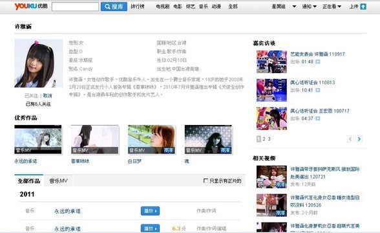The width and height of the screenshot is (380, 233).
Task: Open thumbnail for 王宏恩 100717 video
Action: (x=271, y=118)
